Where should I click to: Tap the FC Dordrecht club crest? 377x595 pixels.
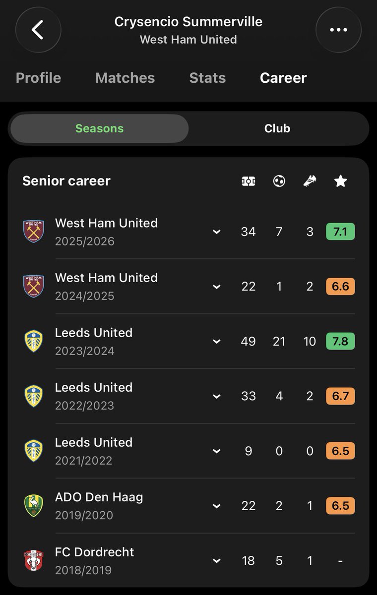click(x=34, y=560)
